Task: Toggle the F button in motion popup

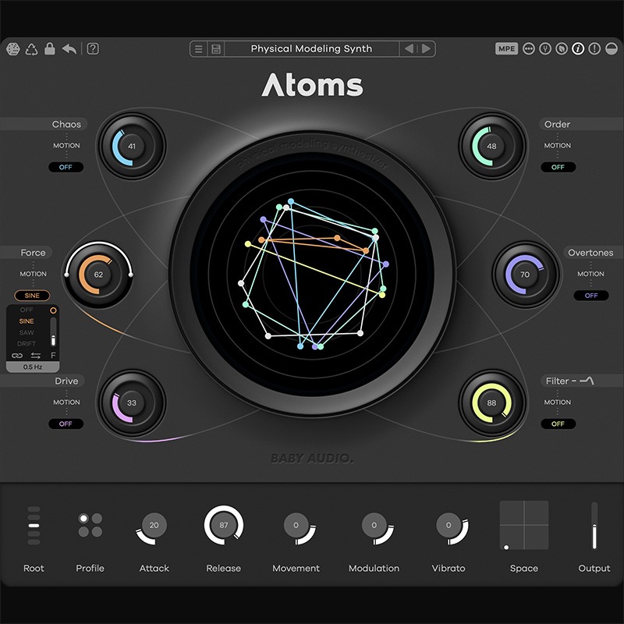Action: click(x=53, y=356)
